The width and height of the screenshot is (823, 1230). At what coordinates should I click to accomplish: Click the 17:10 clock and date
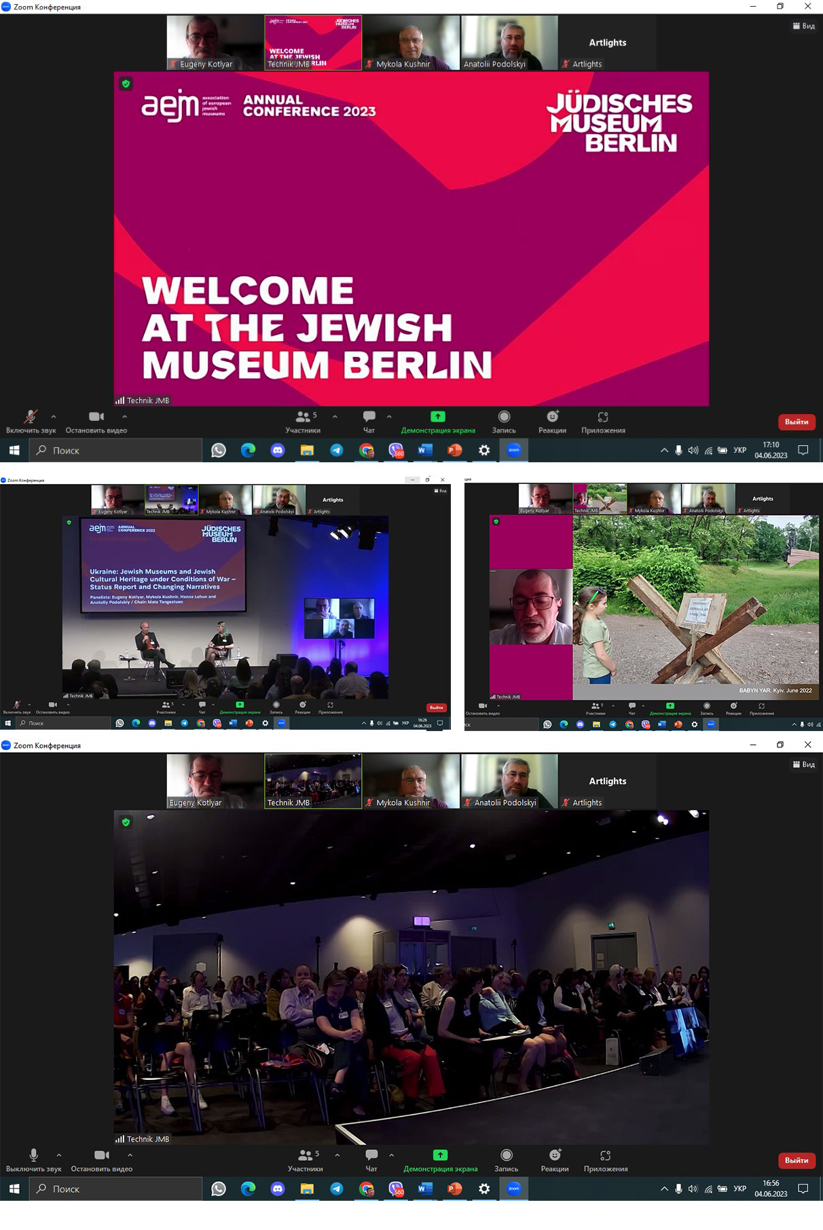(x=771, y=450)
